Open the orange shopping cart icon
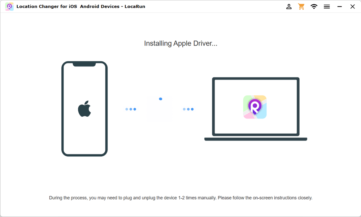The image size is (361, 217). pos(301,6)
